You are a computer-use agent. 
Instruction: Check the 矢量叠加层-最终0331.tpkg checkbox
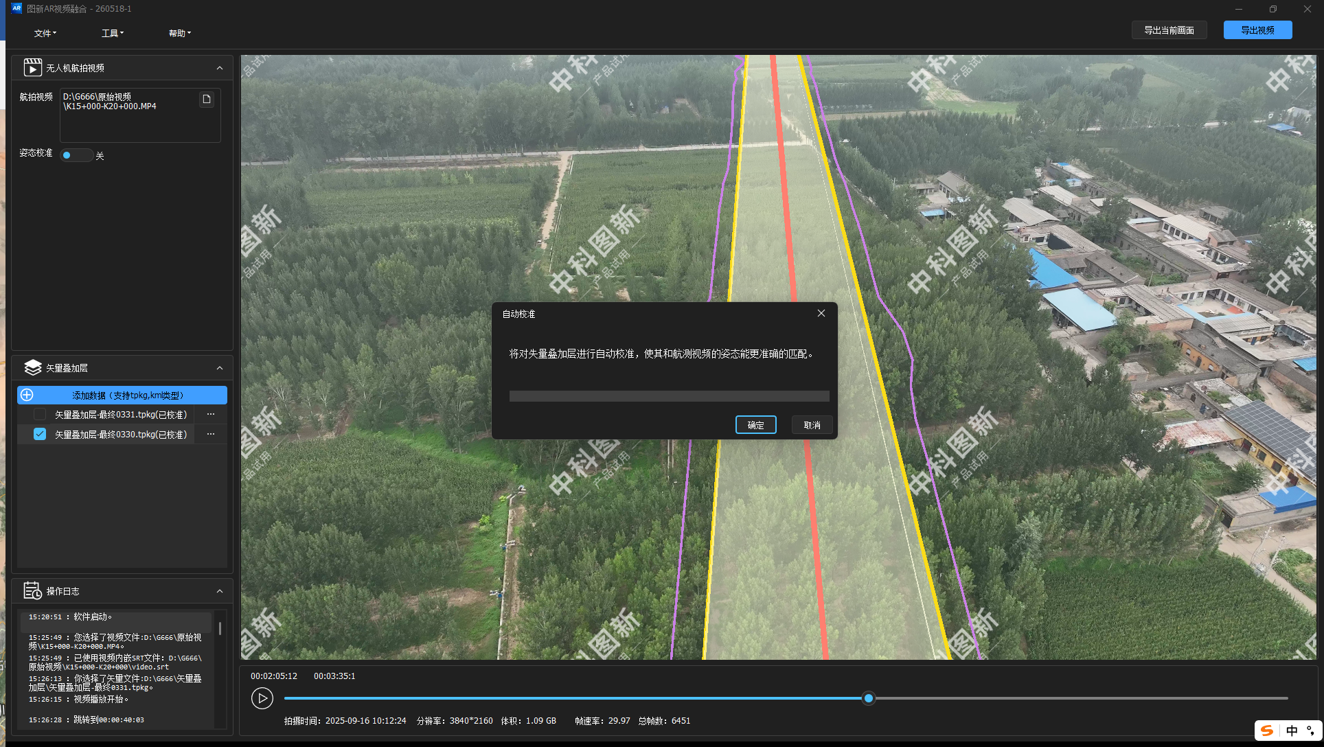(40, 414)
